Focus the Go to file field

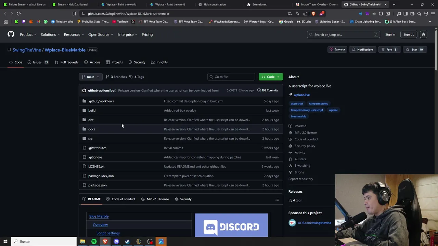coord(231,77)
